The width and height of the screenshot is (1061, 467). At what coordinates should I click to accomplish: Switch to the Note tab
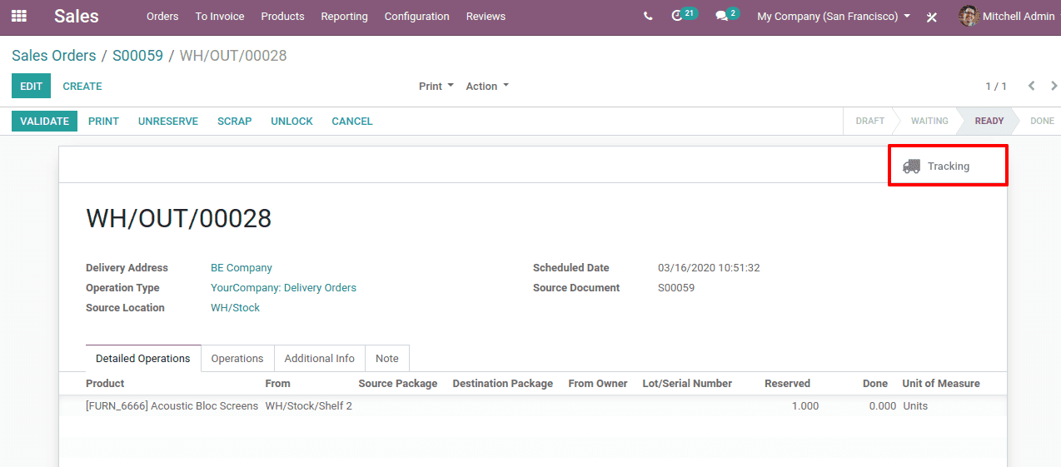click(387, 358)
